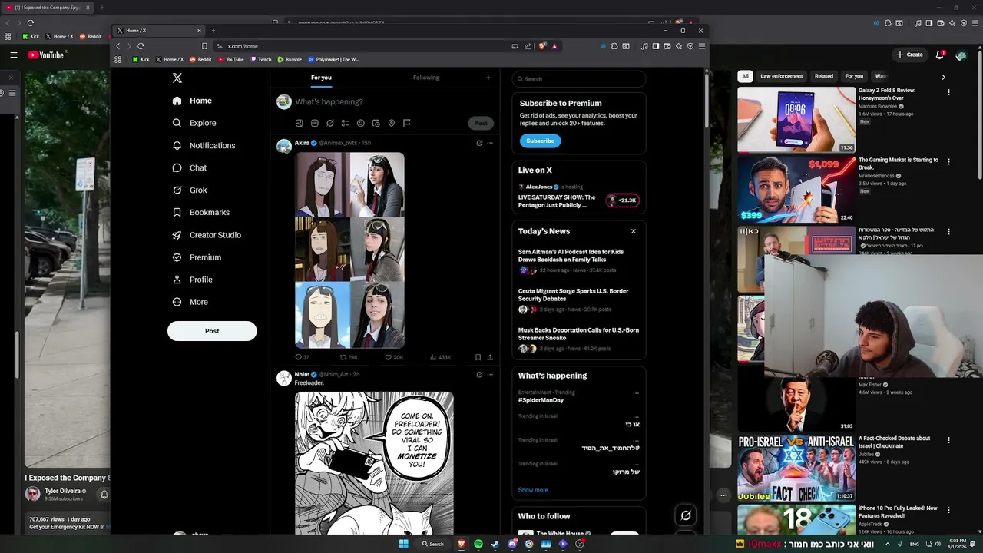The width and height of the screenshot is (983, 553).
Task: Open Brave Shields icon in address bar
Action: click(x=542, y=46)
